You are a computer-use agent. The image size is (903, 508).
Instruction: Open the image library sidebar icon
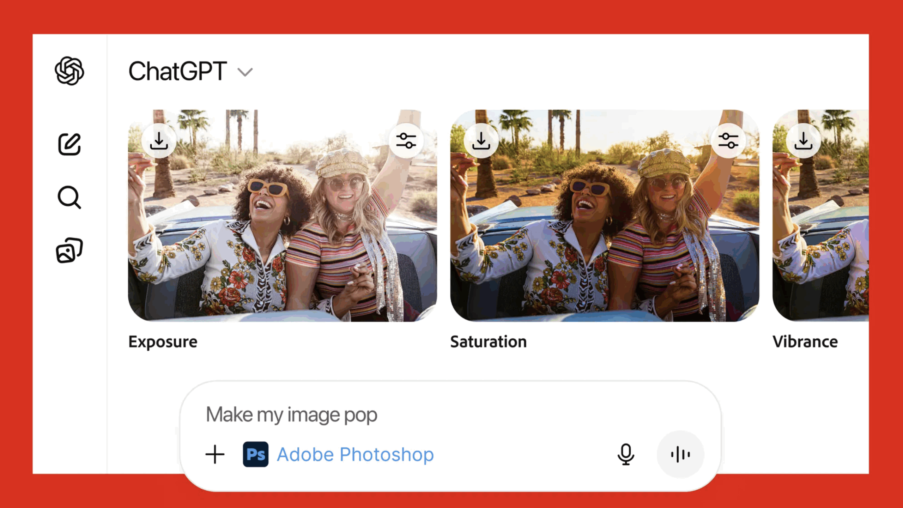69,250
